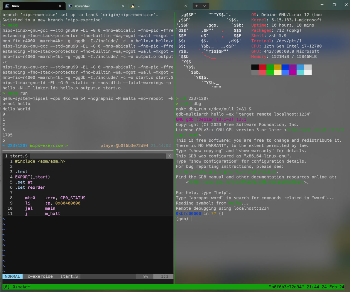This screenshot has height=292, width=350.
Task: Click the .text directive line
Action: [21, 172]
